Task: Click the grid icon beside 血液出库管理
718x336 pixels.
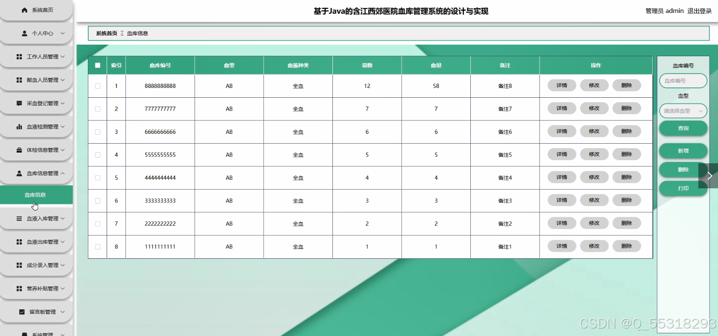Action: (19, 242)
